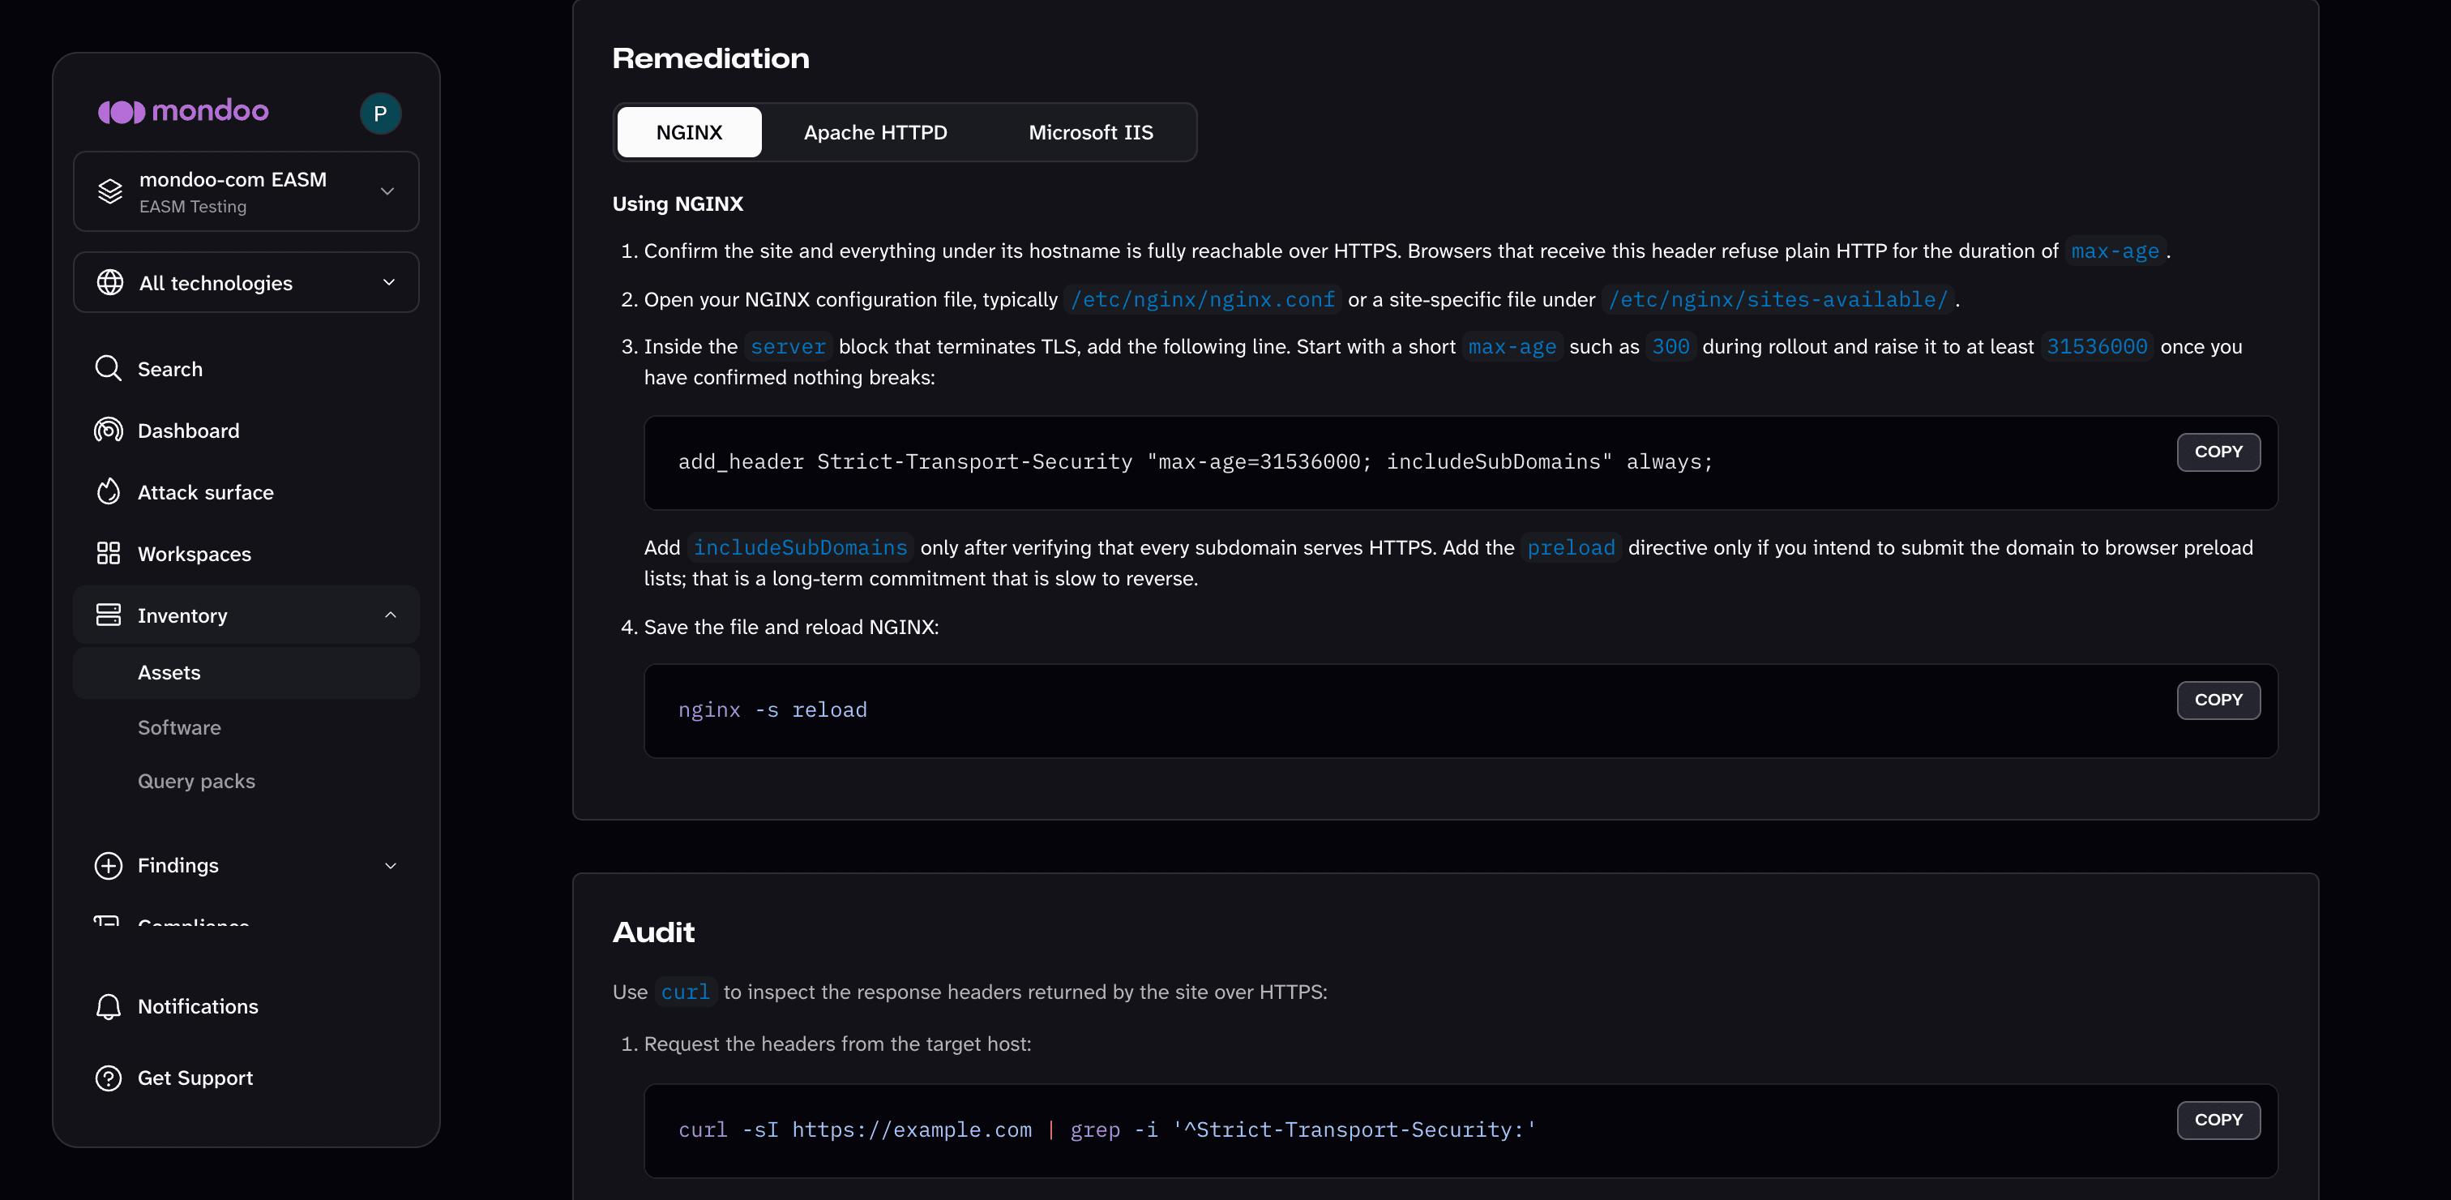2451x1200 pixels.
Task: Click the preload inline code
Action: click(1571, 548)
